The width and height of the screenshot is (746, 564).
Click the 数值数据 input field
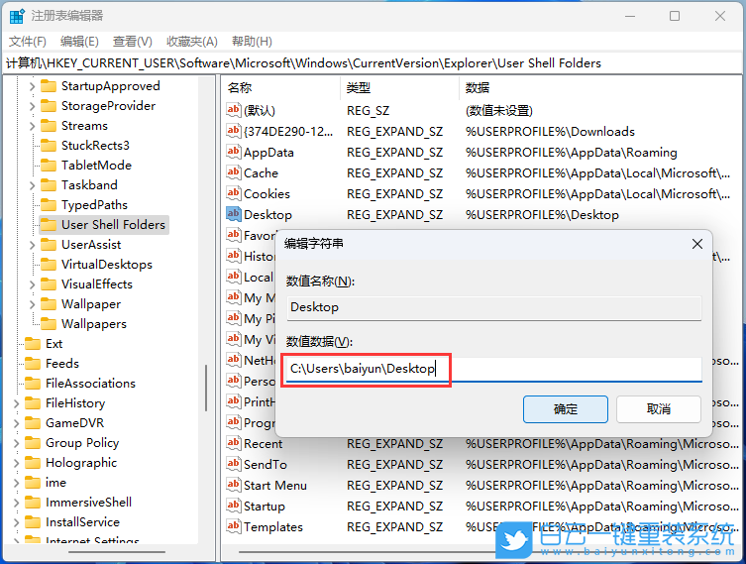[x=493, y=369]
